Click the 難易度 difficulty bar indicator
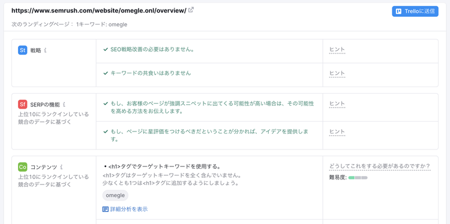 click(358, 178)
